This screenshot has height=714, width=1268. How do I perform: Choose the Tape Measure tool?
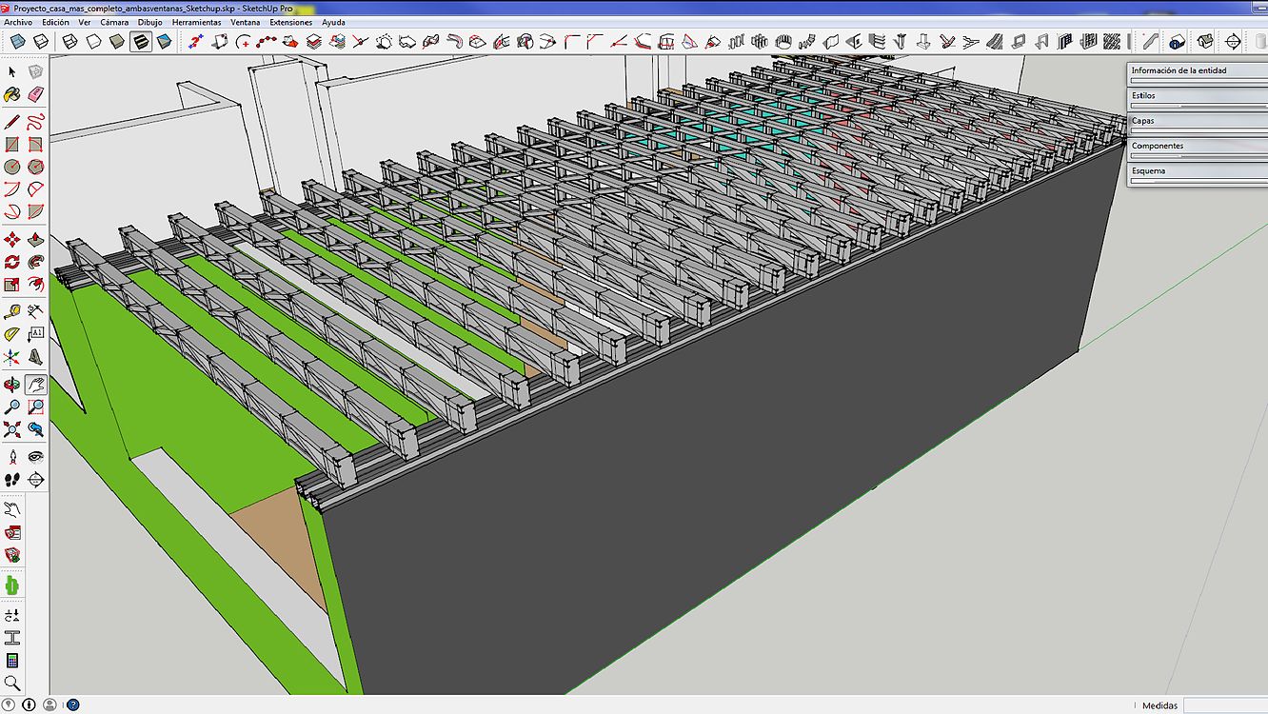12,311
